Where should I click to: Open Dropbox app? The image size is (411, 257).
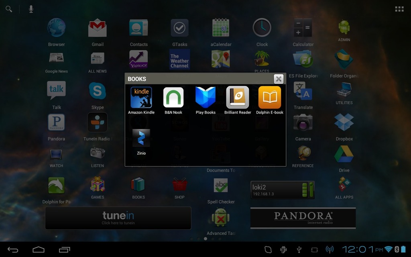tap(344, 122)
